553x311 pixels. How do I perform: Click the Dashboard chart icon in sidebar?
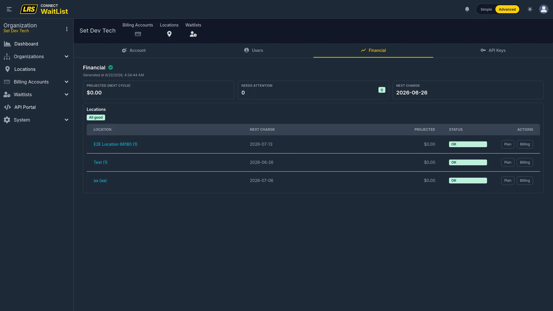7,44
